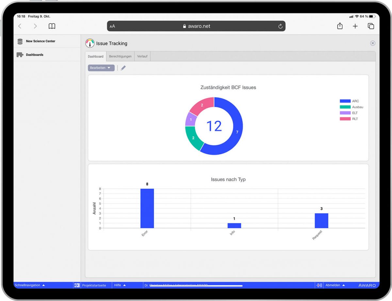The height and width of the screenshot is (301, 392).
Task: Reload page with the refresh icon
Action: [280, 26]
